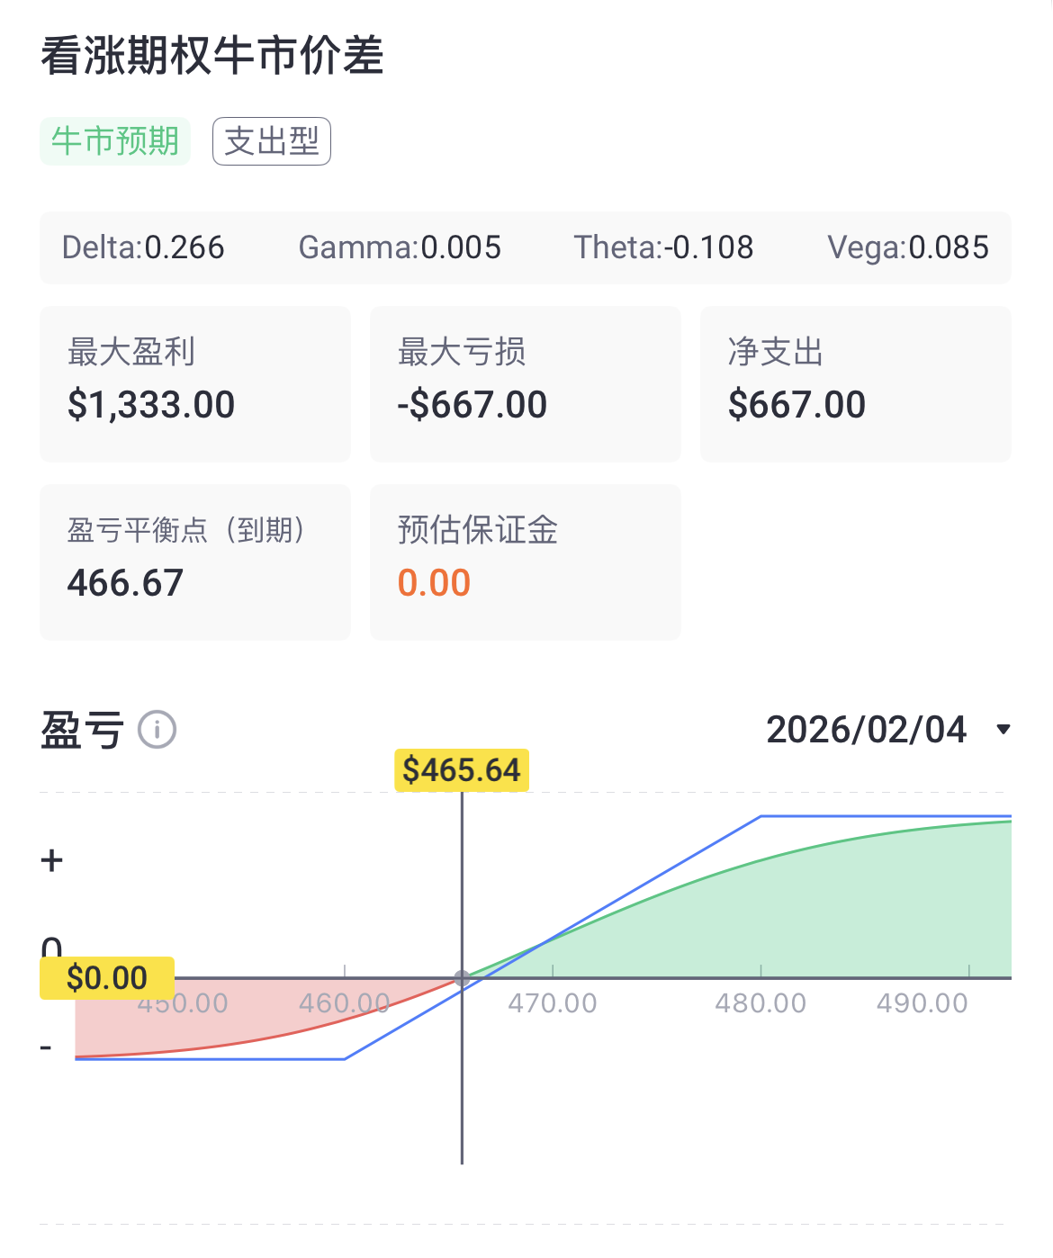The width and height of the screenshot is (1053, 1258).
Task: Click the 净支出 $667.00 card
Action: (x=856, y=384)
